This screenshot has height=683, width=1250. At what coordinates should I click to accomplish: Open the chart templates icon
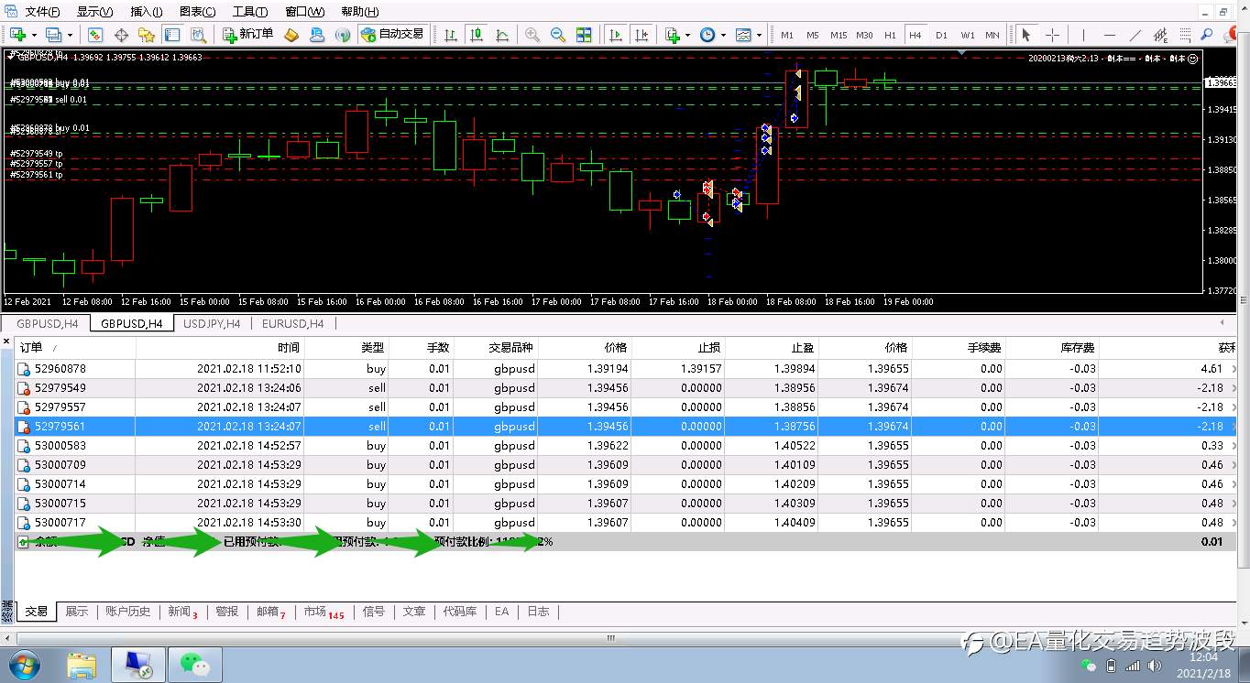click(743, 35)
